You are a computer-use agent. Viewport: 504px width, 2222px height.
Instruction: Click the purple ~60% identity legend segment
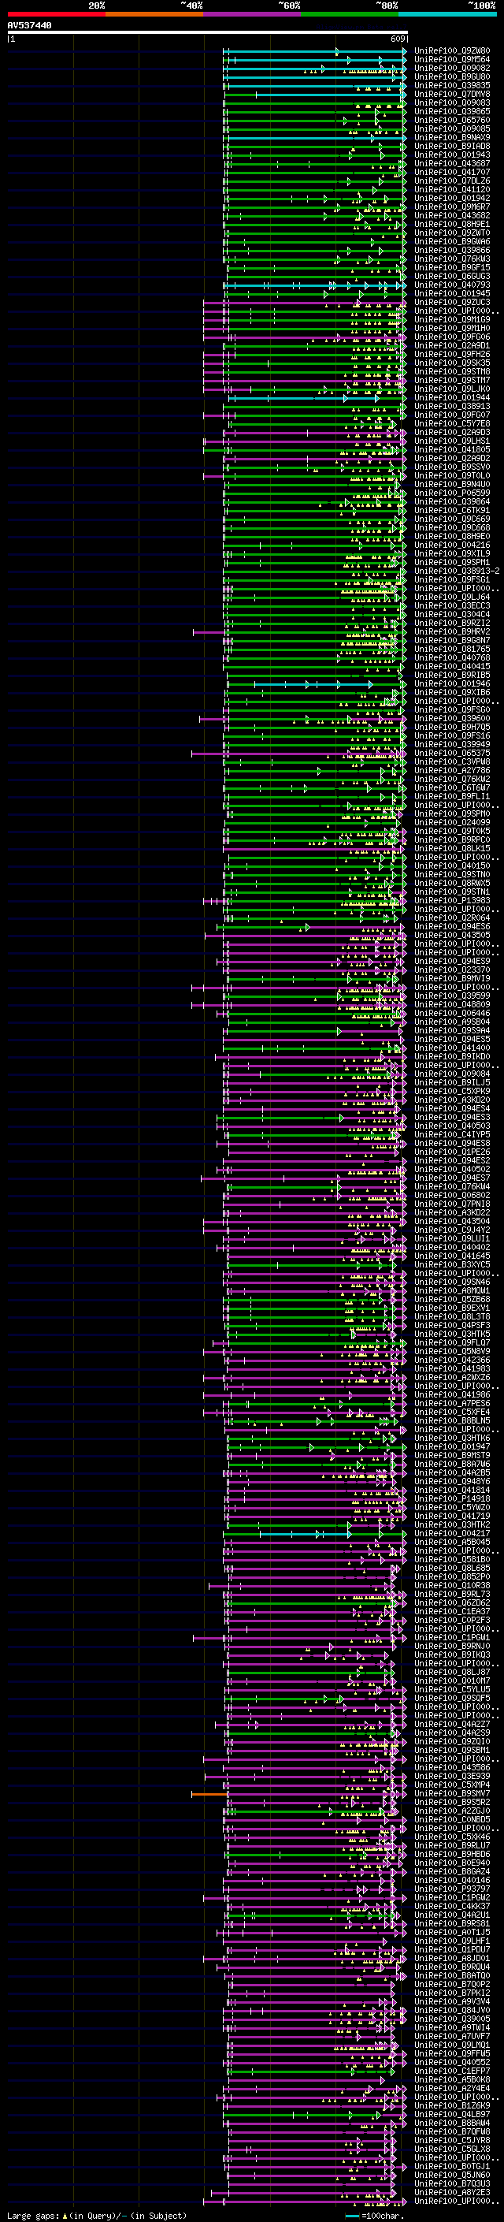pyautogui.click(x=251, y=14)
